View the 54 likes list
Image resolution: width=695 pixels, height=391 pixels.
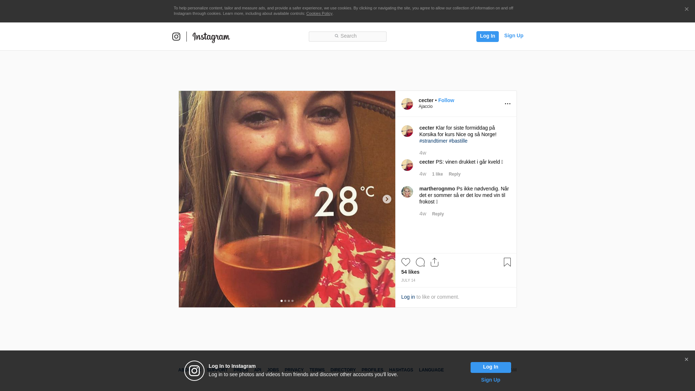(x=410, y=272)
